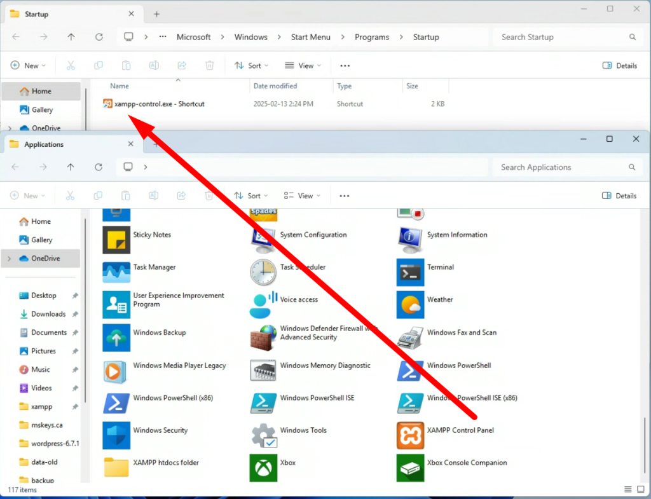The height and width of the screenshot is (499, 651).
Task: Open Pictures in Applications sidebar
Action: pyautogui.click(x=43, y=352)
